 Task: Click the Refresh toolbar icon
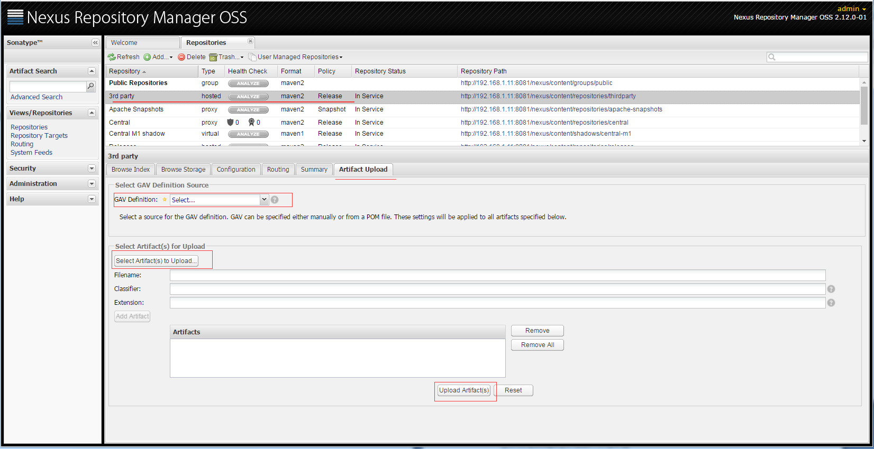pyautogui.click(x=112, y=57)
